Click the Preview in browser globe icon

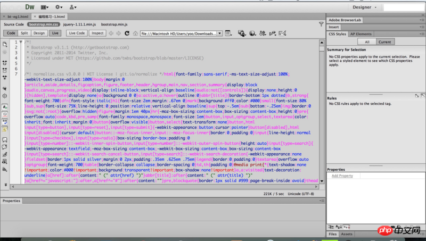(x=252, y=34)
